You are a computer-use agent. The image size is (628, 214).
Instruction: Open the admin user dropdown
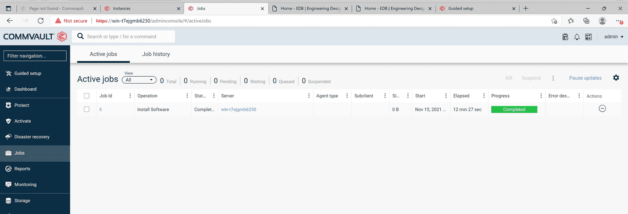(x=613, y=37)
